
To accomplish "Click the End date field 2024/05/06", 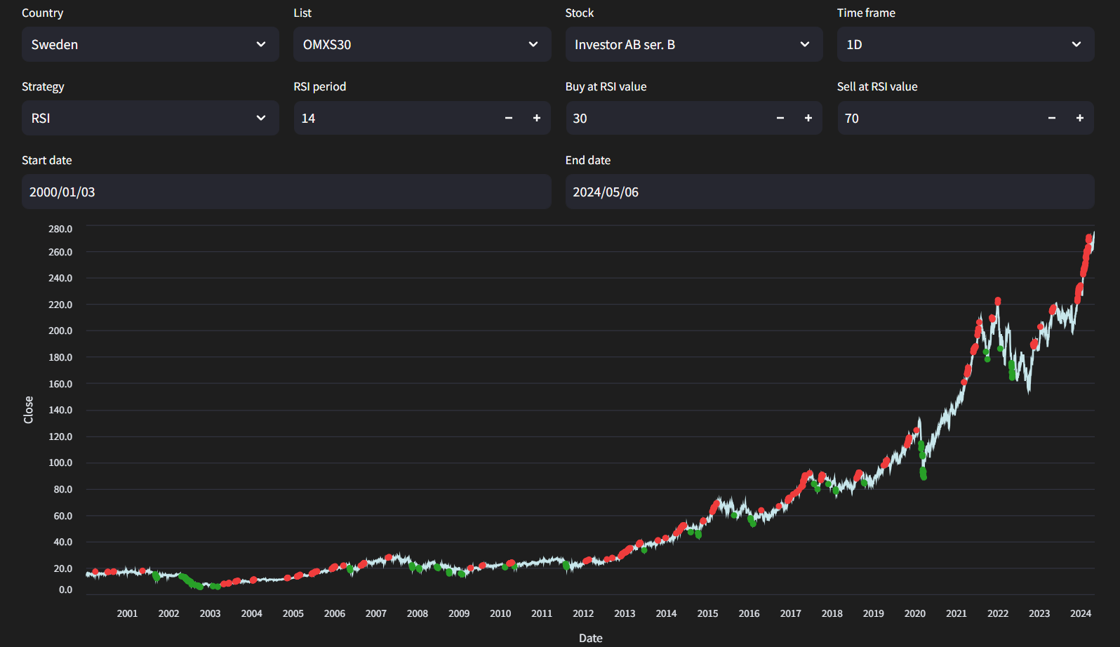I will (x=829, y=192).
